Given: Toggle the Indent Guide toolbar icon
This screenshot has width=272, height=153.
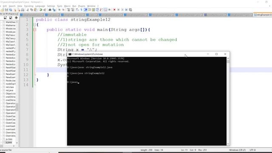Looking at the screenshot, I should pyautogui.click(x=85, y=10).
